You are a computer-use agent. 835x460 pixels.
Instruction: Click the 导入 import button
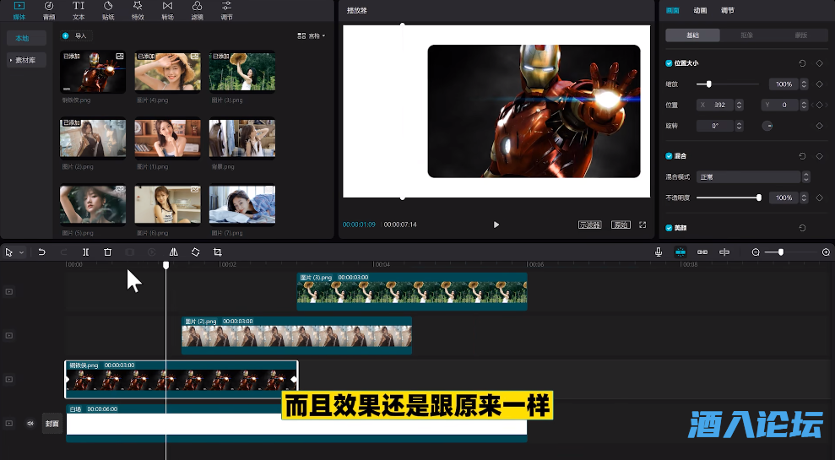click(x=75, y=36)
